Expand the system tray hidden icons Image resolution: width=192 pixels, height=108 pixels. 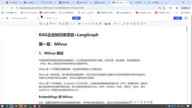166,106
